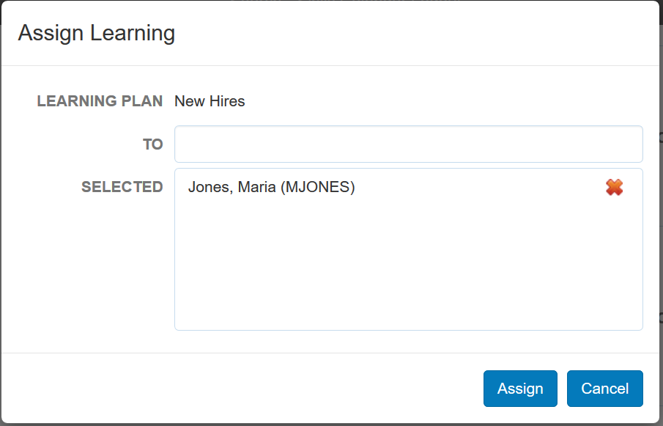Remove Maria Jones with the red X

(614, 188)
